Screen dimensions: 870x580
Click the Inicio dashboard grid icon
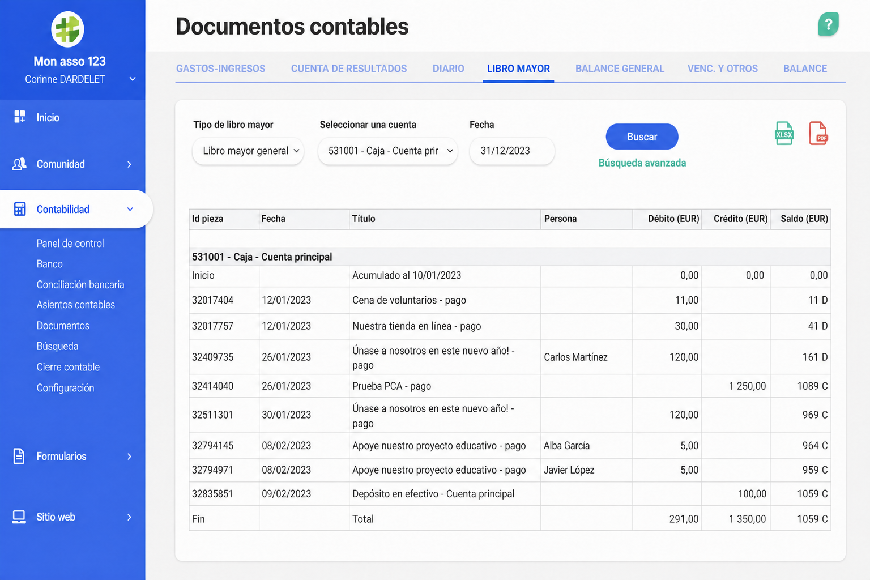20,117
